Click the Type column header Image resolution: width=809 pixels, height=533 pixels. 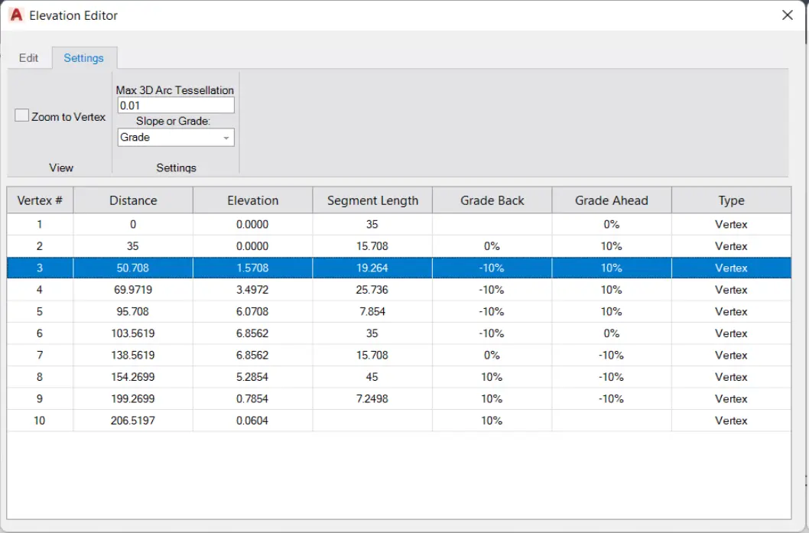(731, 200)
